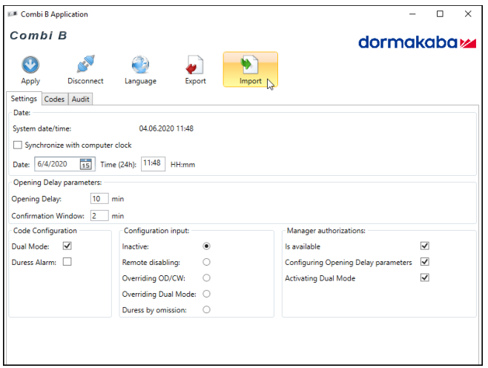Click the Opening Delay minutes field

(99, 199)
